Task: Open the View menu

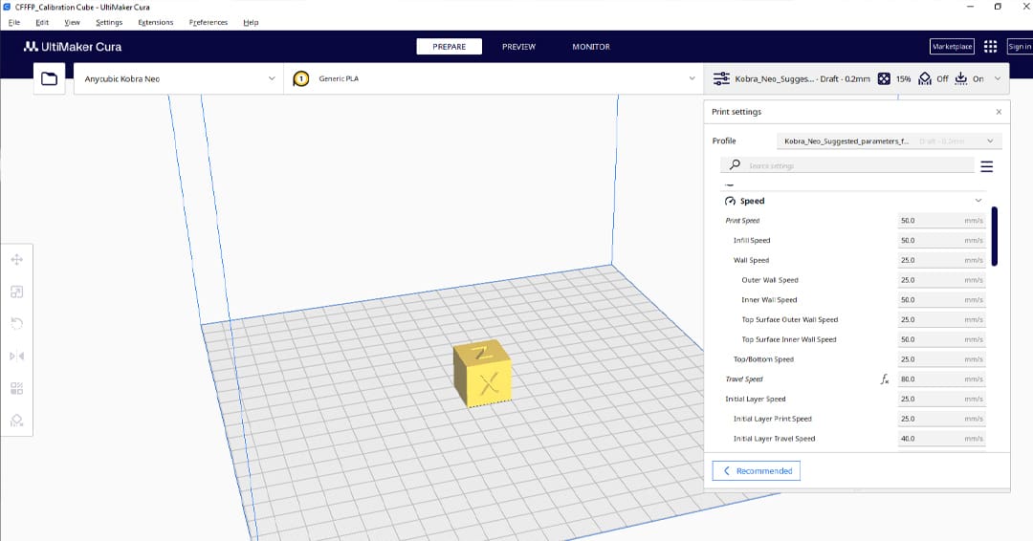Action: click(72, 22)
